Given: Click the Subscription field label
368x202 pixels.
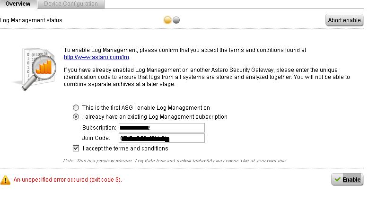Looking at the screenshot, I should tap(99, 128).
